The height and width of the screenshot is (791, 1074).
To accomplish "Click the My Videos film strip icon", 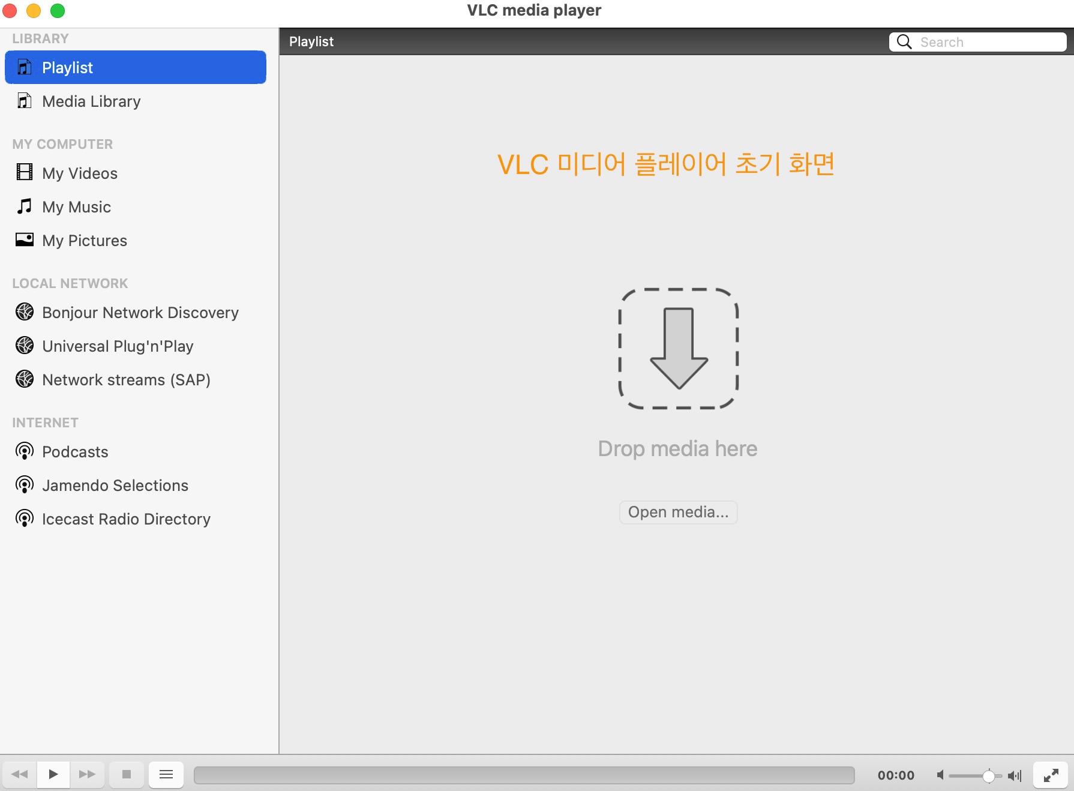I will click(24, 172).
